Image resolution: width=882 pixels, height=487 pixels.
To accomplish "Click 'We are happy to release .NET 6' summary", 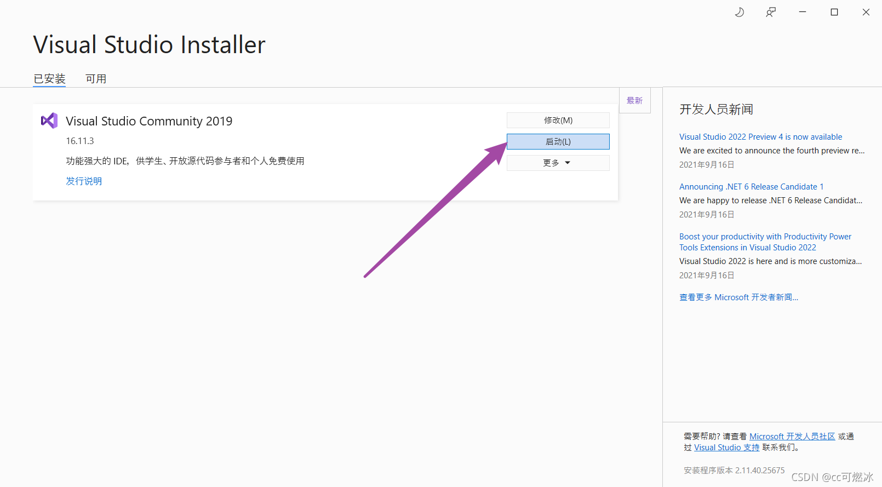I will pyautogui.click(x=771, y=200).
